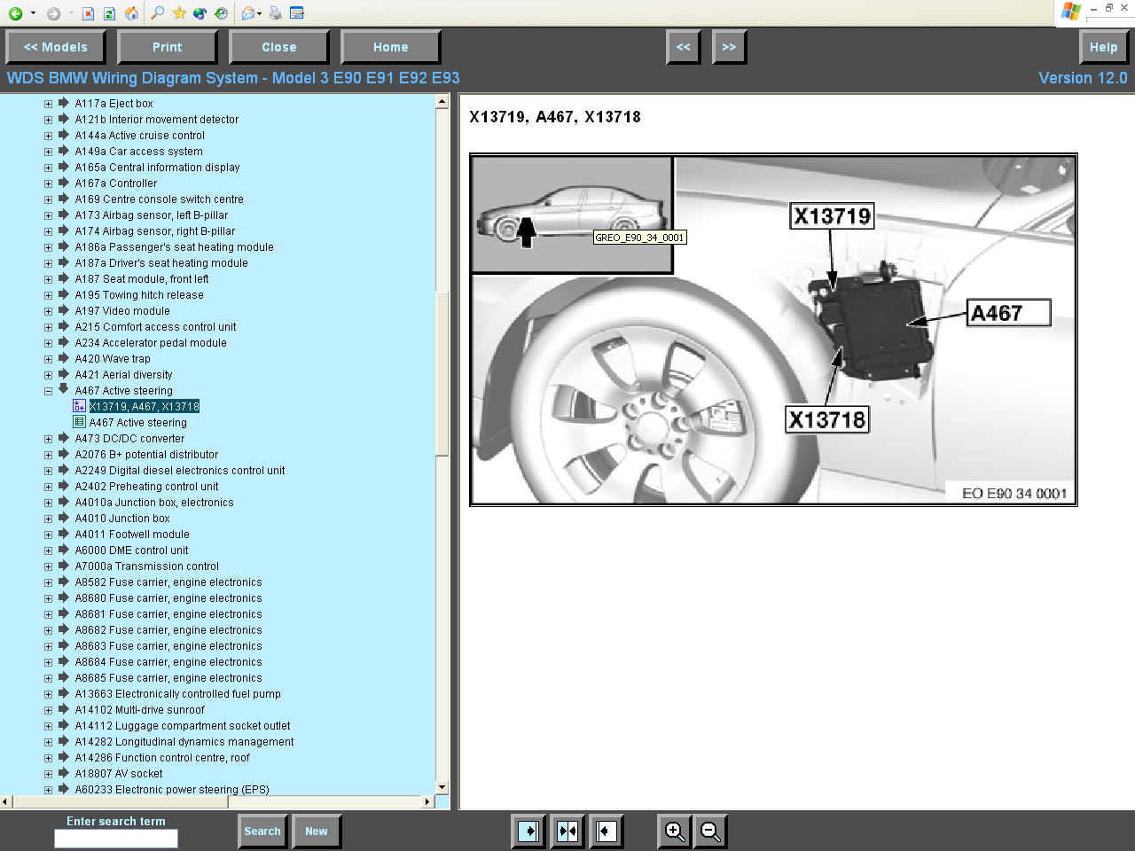The height and width of the screenshot is (851, 1135).
Task: Go to previous page with << button
Action: point(683,47)
